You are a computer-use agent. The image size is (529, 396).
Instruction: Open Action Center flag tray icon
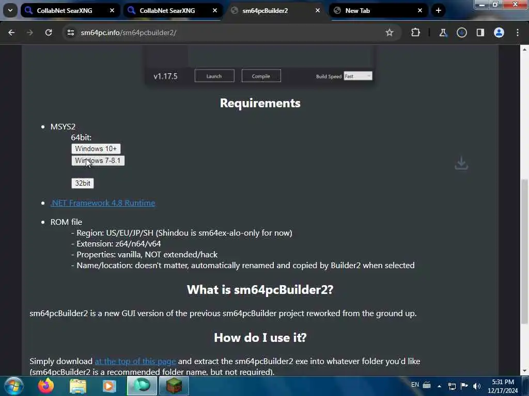tap(464, 386)
